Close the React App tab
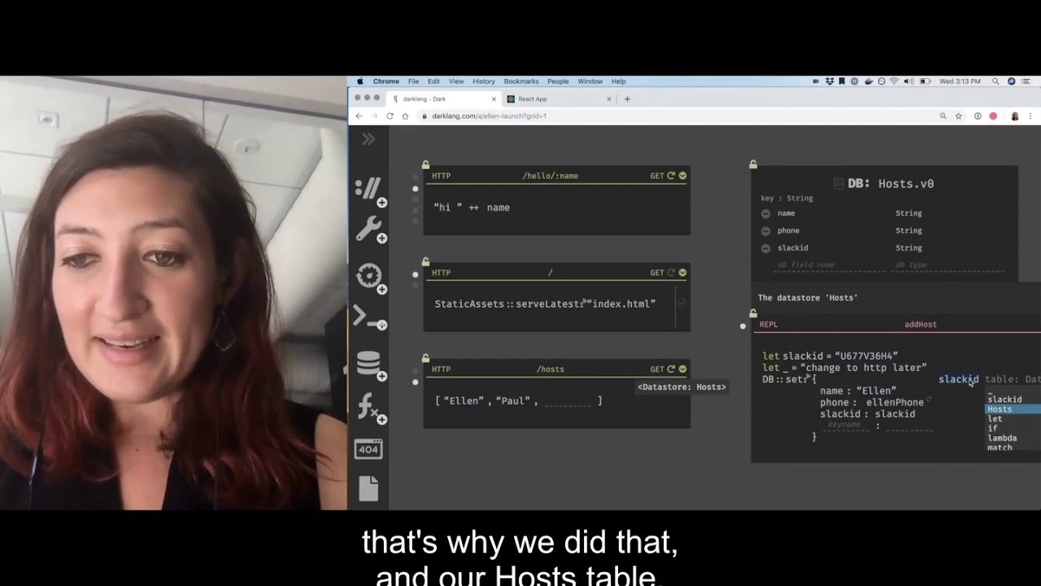The height and width of the screenshot is (586, 1041). click(609, 99)
